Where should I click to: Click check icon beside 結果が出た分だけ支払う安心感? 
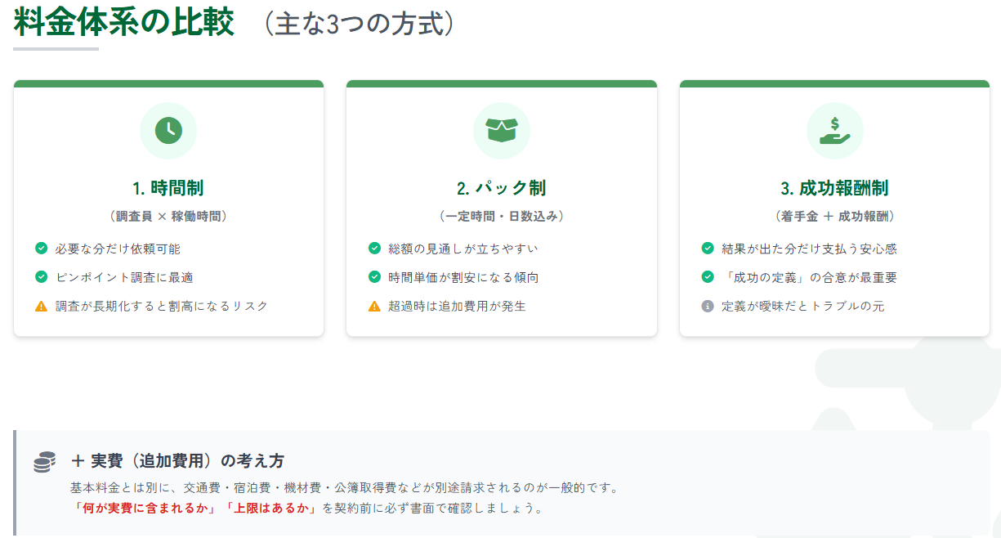coord(708,248)
